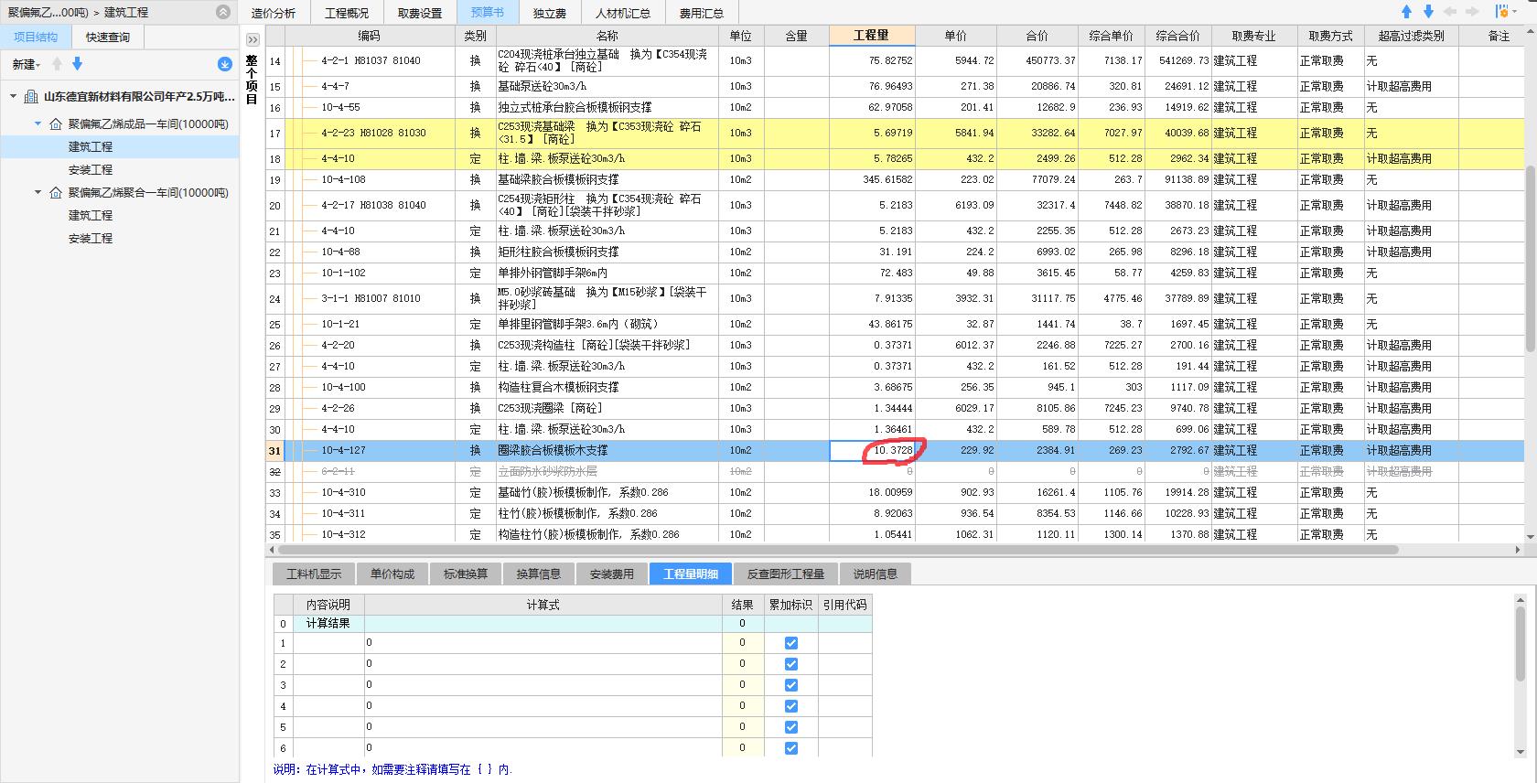Select the 项目结构 panel tab
Image resolution: width=1537 pixels, height=783 pixels.
tap(36, 38)
